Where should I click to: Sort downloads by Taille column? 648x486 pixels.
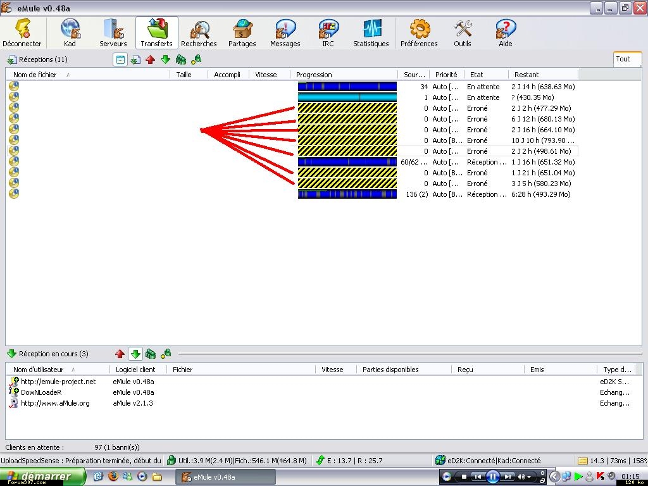[x=189, y=75]
